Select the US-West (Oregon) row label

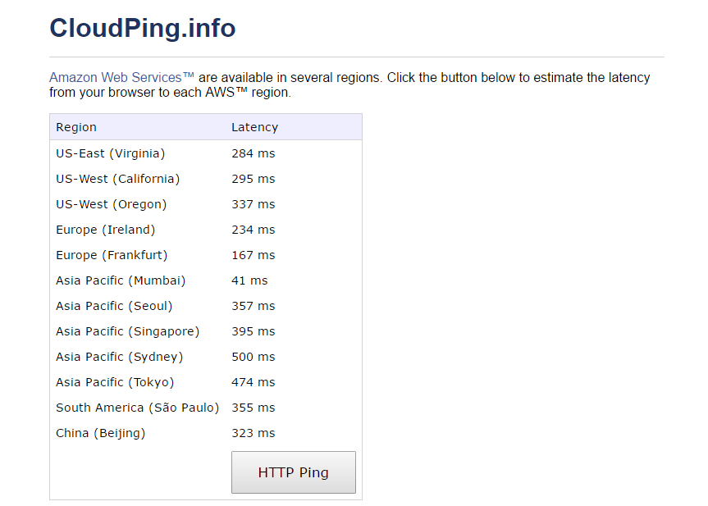coord(112,204)
